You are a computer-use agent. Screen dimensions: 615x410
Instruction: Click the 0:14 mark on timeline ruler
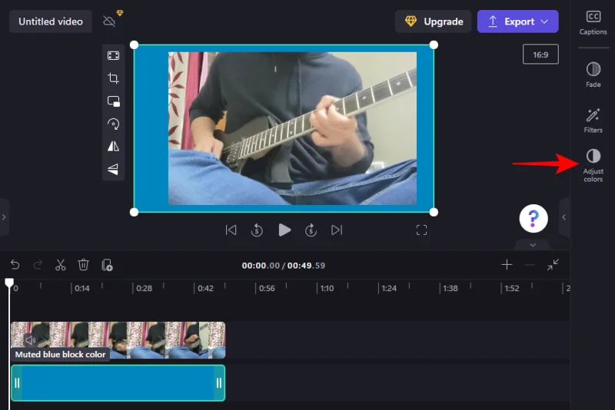point(82,289)
